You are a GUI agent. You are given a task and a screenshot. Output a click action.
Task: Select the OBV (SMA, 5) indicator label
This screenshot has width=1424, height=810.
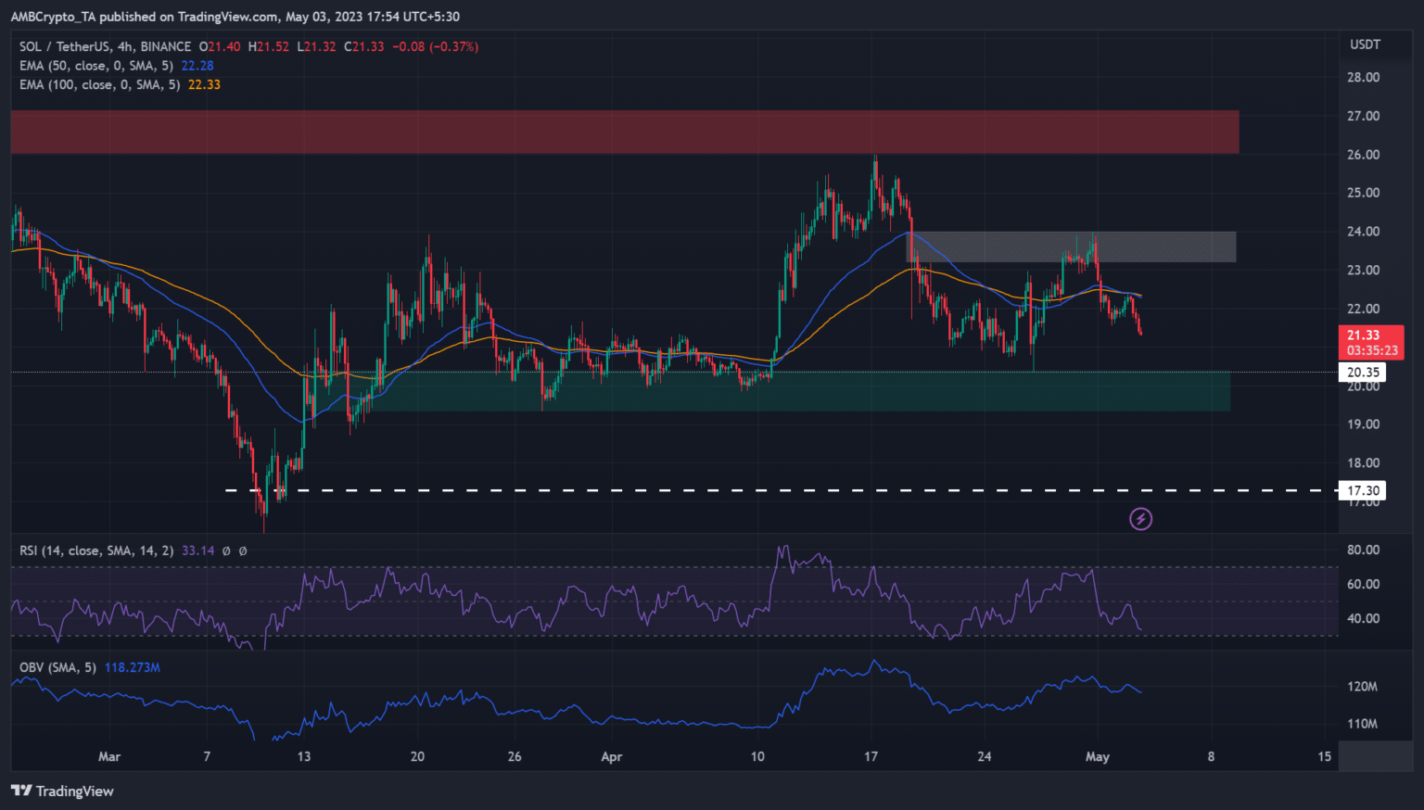click(57, 667)
